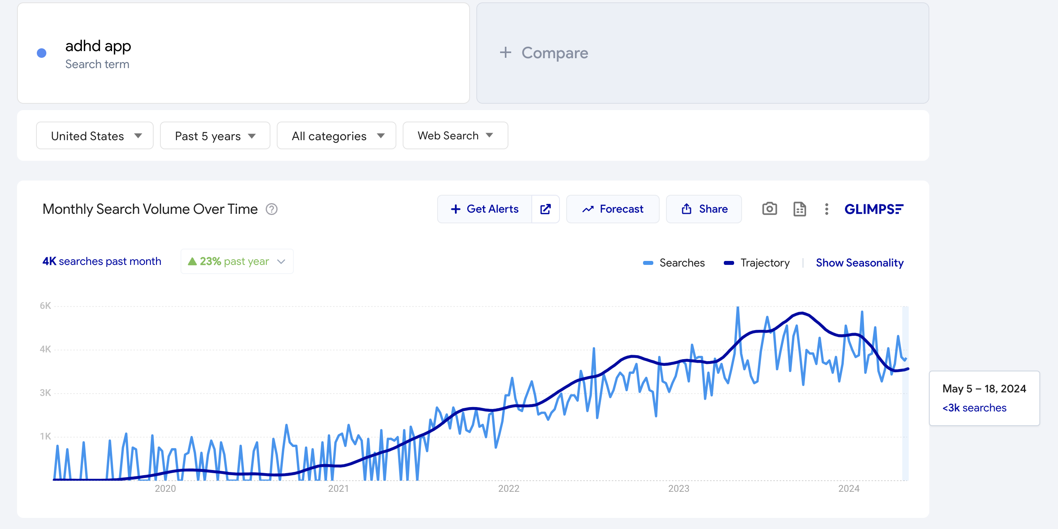
Task: Click the Glimpse logo
Action: (x=873, y=209)
